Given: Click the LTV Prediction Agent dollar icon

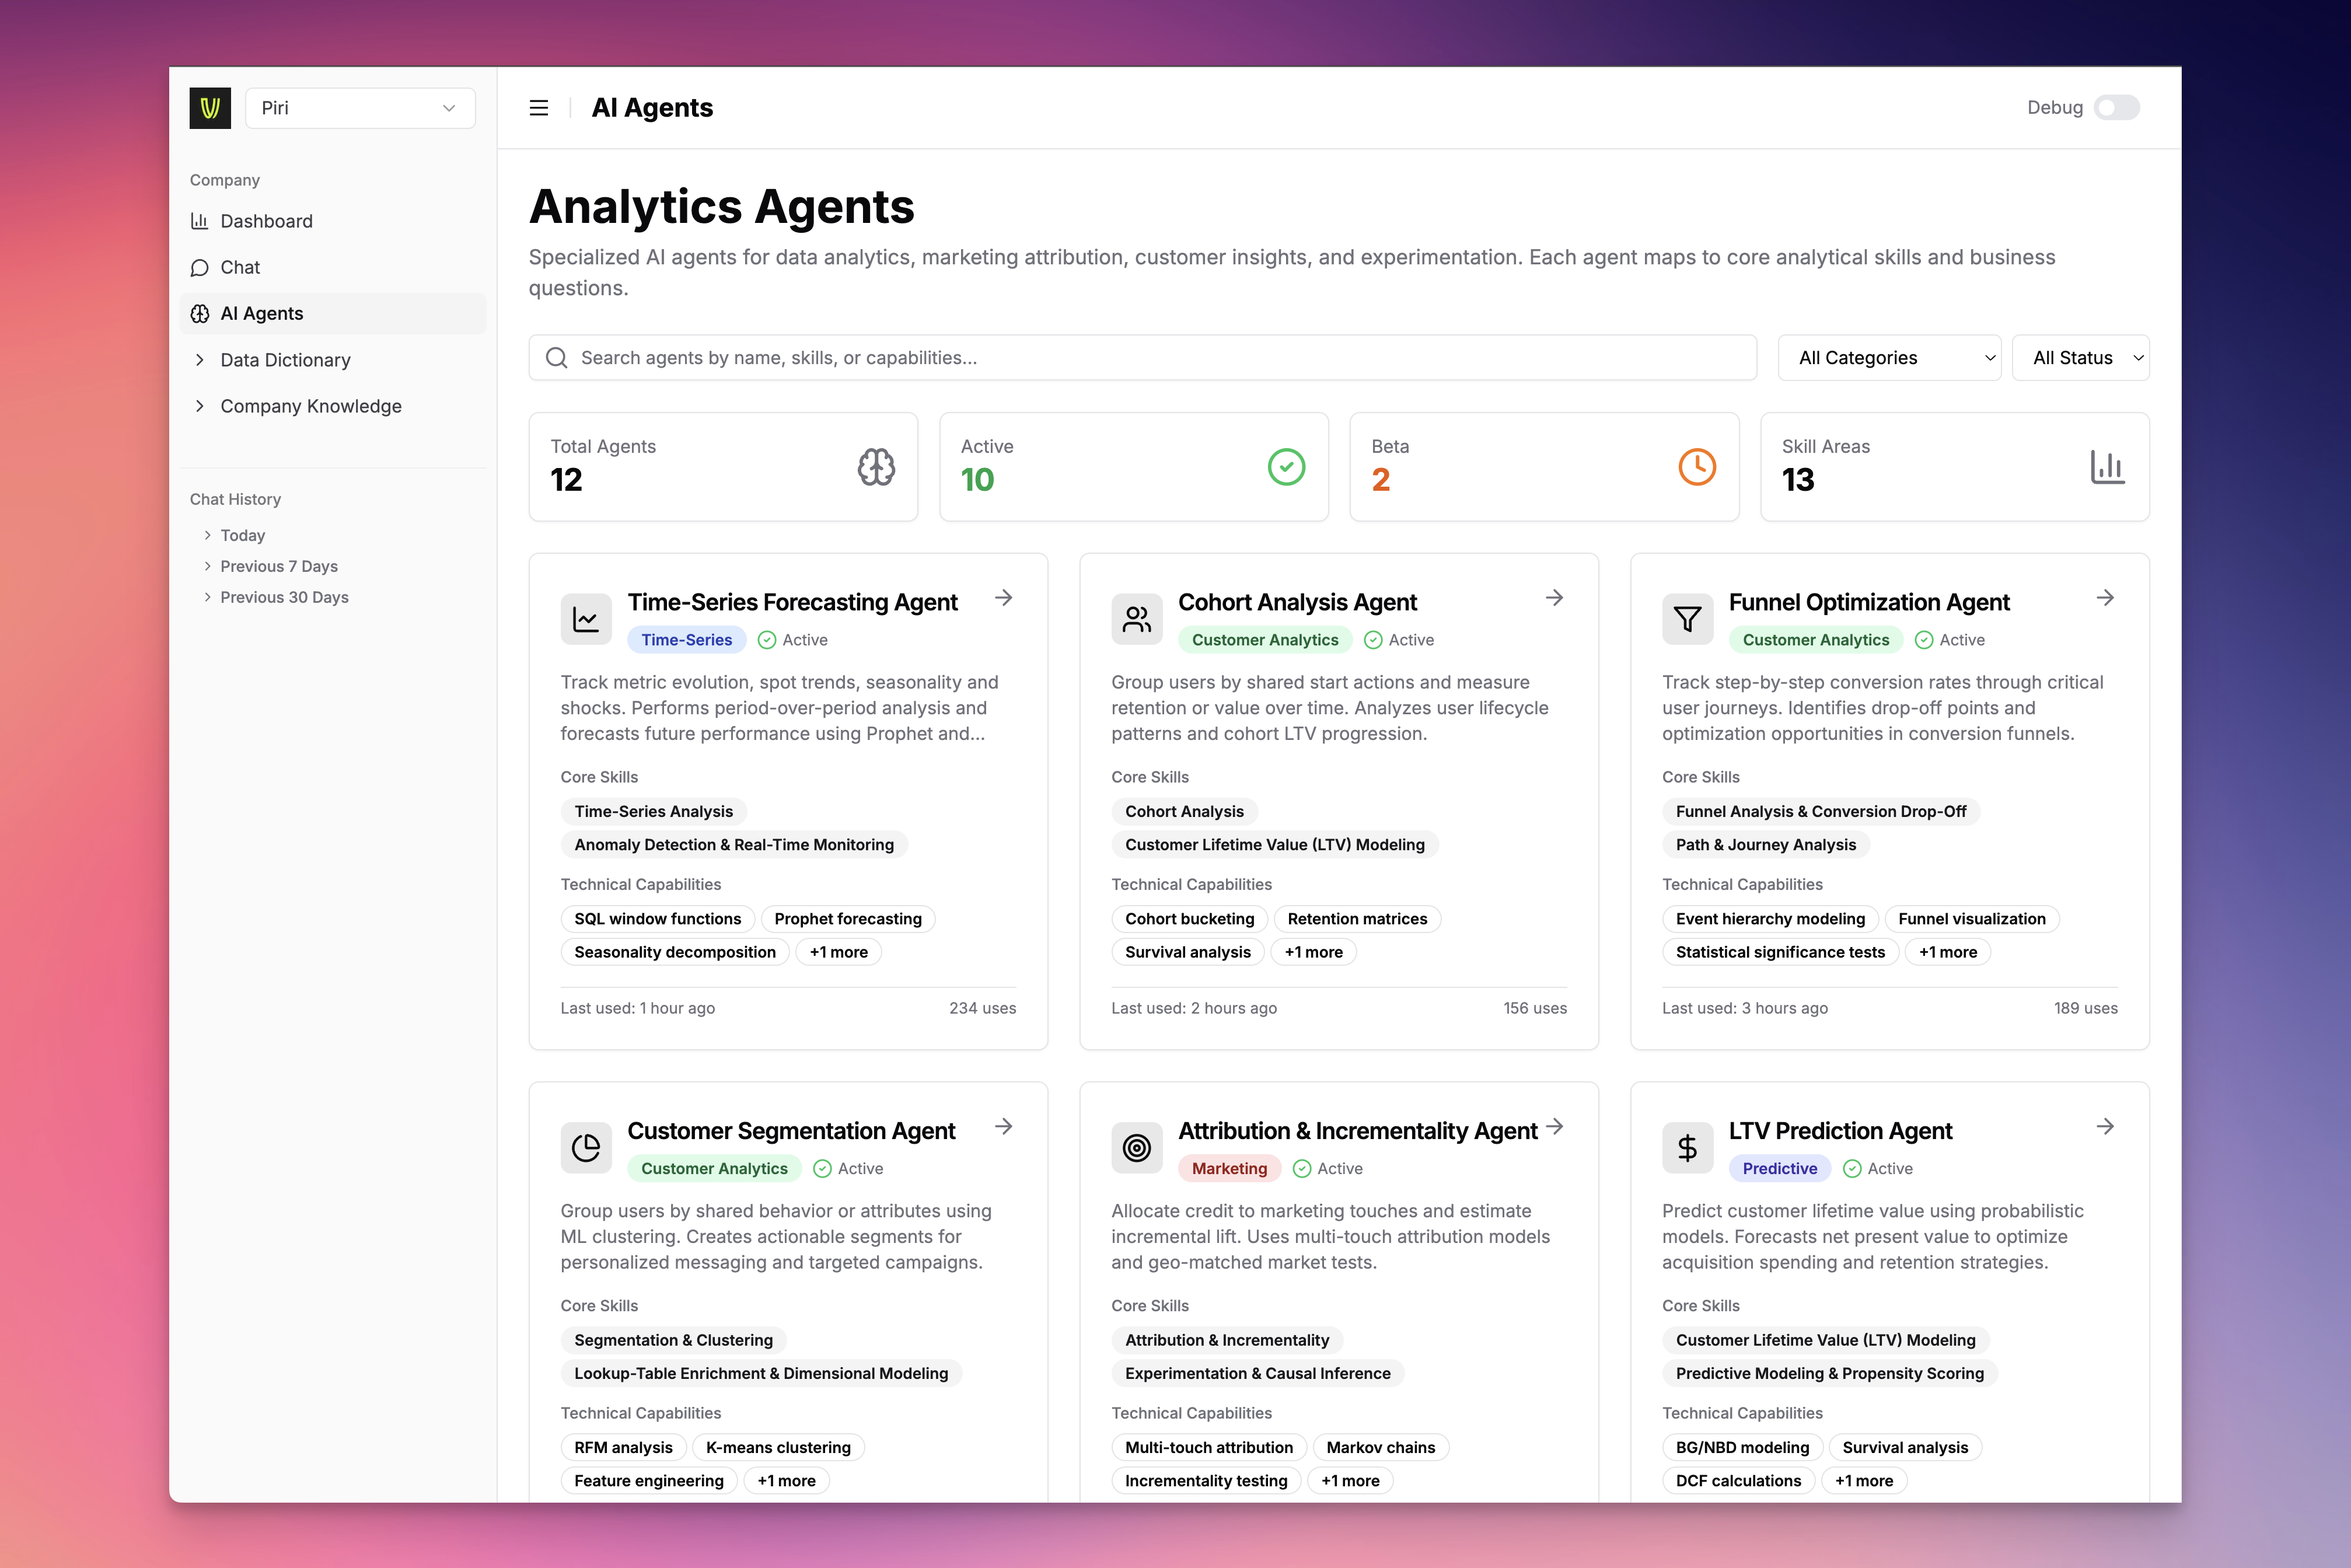Looking at the screenshot, I should [1687, 1148].
